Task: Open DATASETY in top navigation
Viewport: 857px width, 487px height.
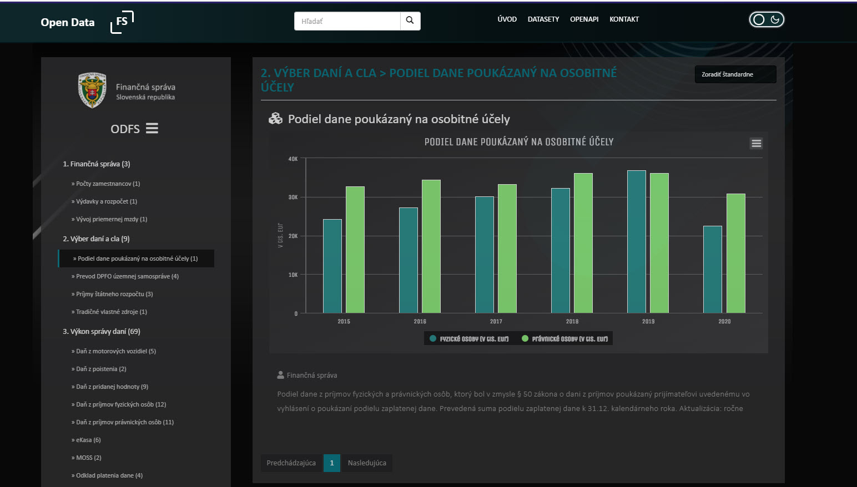Action: (543, 19)
